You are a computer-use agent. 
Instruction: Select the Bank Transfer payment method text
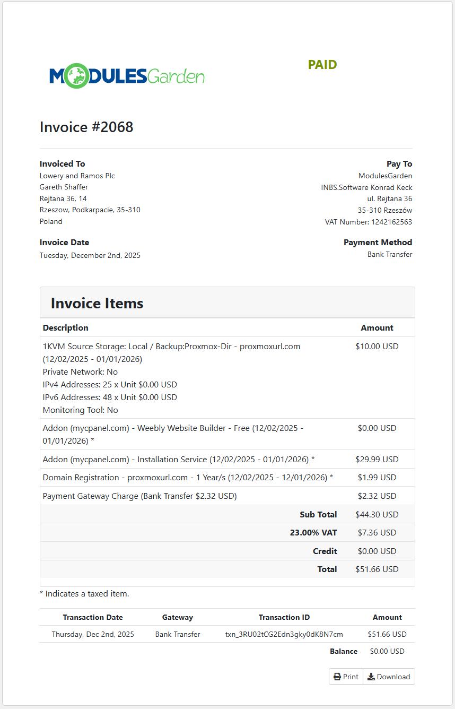click(391, 254)
